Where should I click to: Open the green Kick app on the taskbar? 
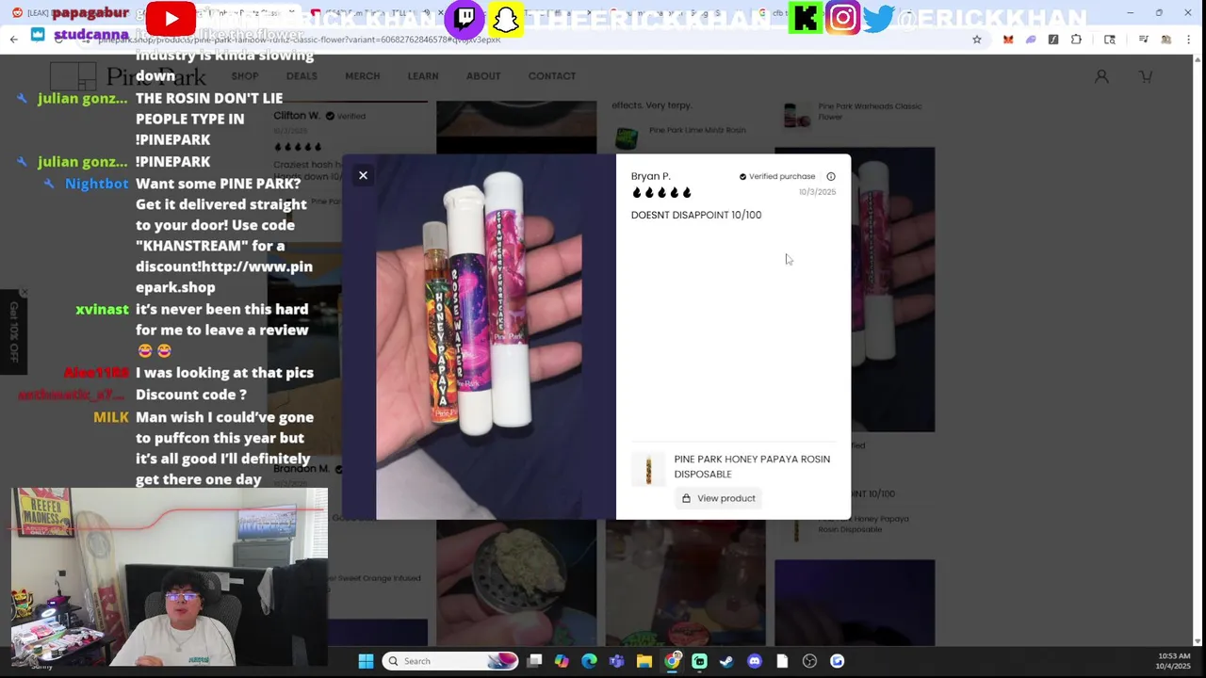(x=699, y=661)
